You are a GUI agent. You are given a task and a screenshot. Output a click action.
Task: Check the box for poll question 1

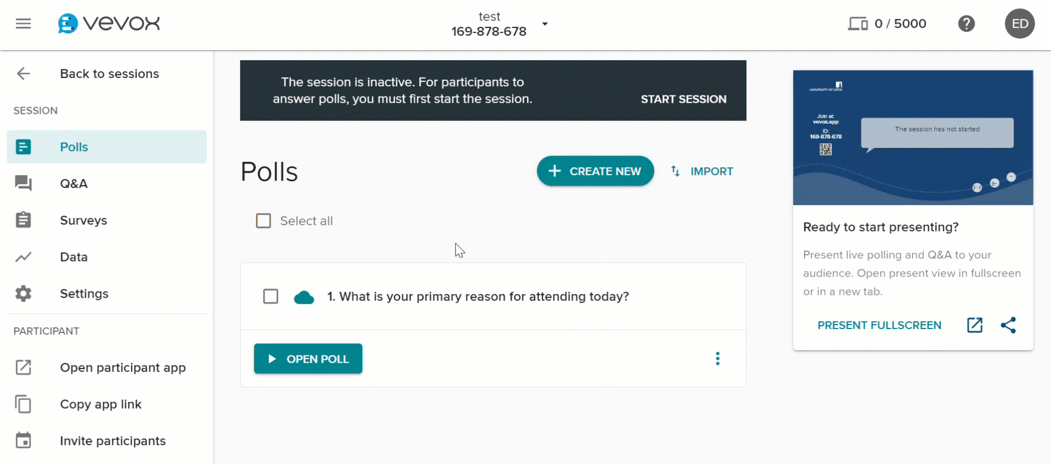(271, 296)
